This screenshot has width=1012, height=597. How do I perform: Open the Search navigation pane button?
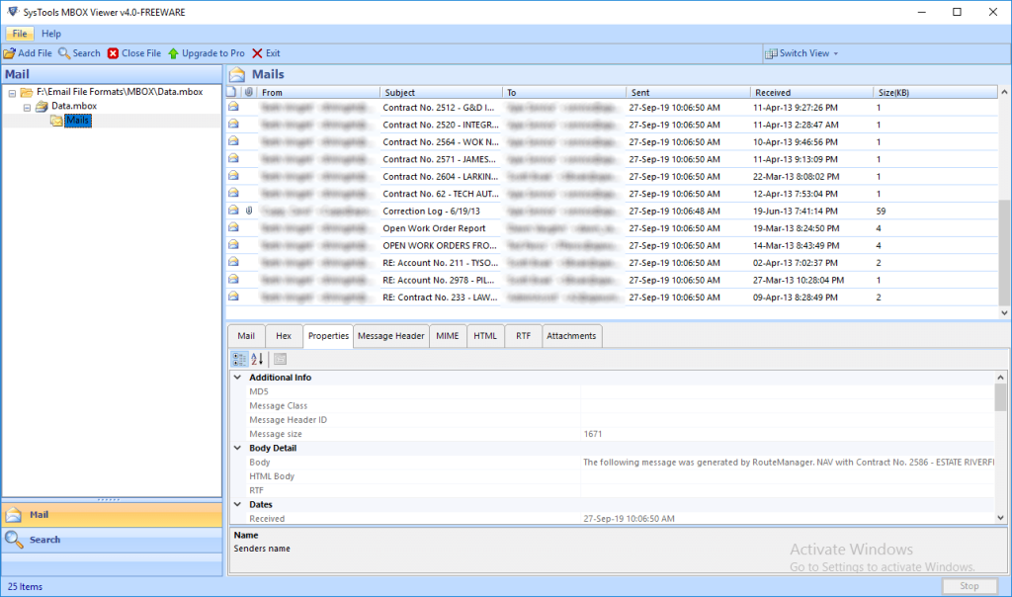click(x=113, y=540)
